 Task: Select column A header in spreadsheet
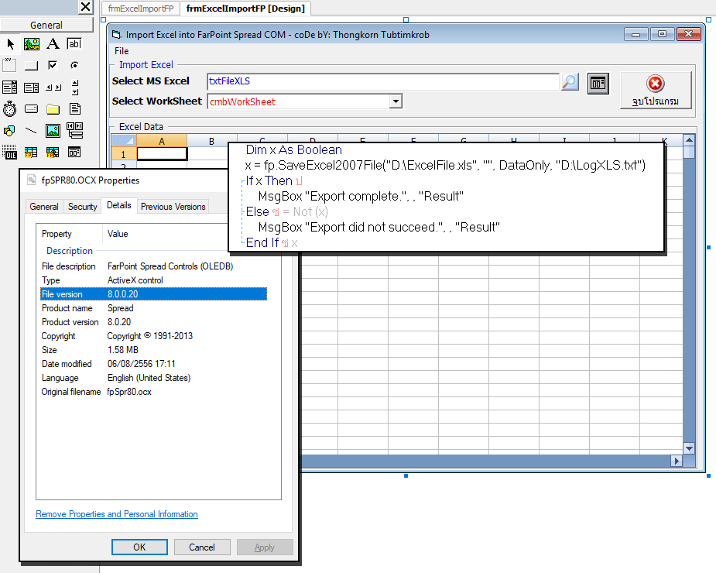162,141
